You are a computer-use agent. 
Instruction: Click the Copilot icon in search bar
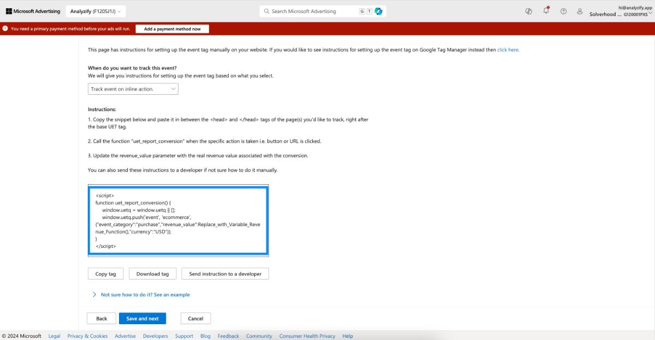pos(378,11)
